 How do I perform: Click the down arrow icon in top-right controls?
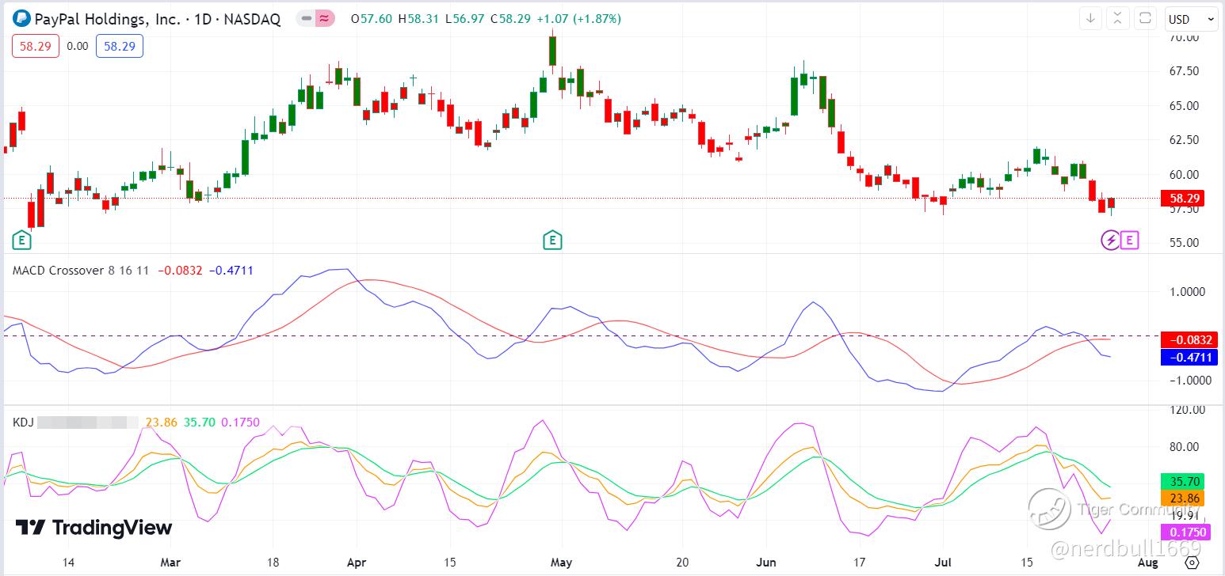1090,19
